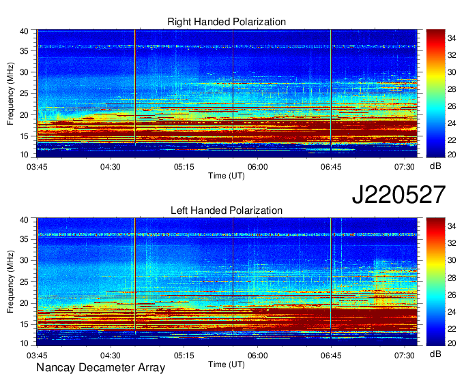Click the color scale bar beside the Right Handed plot
Viewport: 464px width, 376px height.
tap(435, 93)
